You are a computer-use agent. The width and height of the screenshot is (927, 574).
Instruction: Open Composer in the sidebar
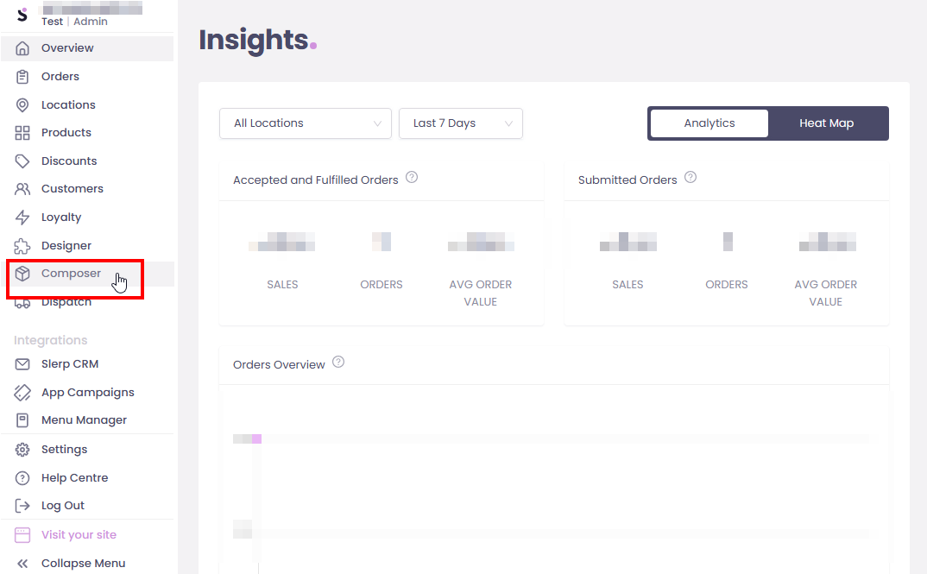pos(71,274)
